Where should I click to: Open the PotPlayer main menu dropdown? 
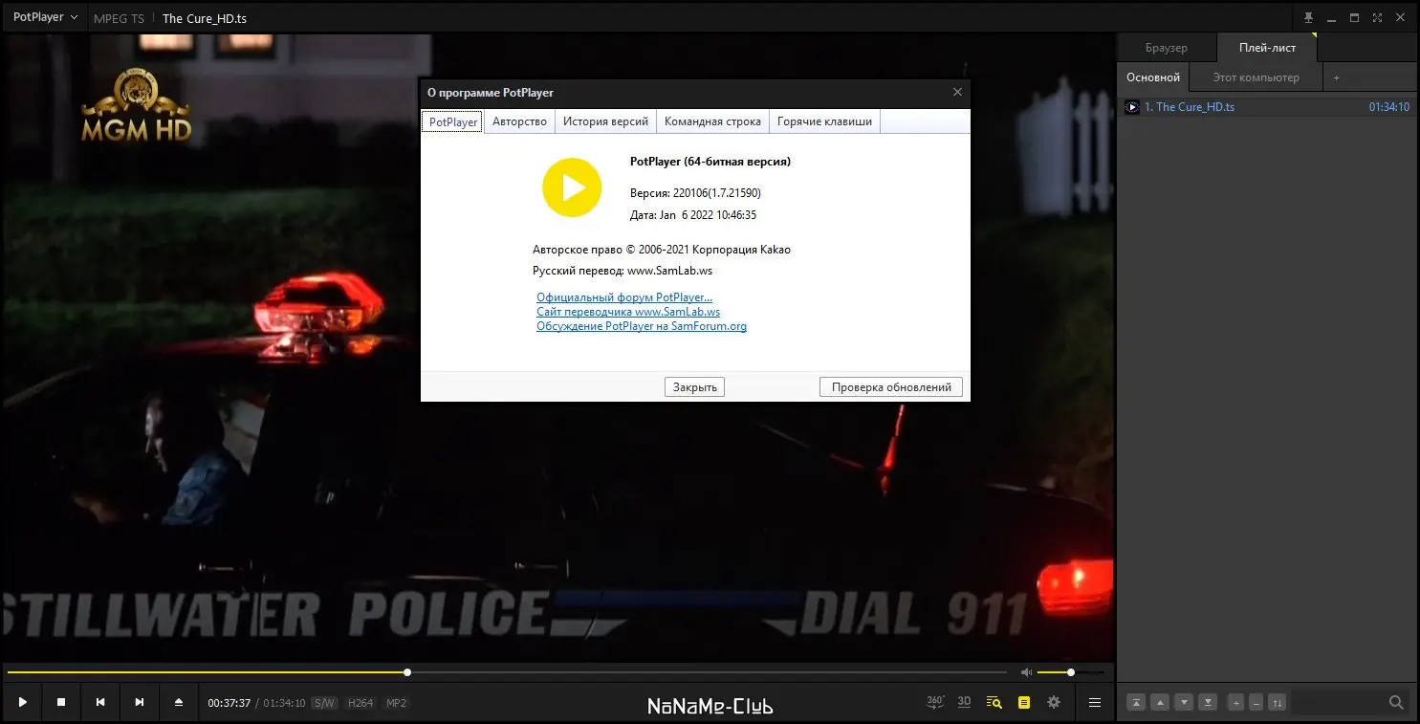pos(46,17)
